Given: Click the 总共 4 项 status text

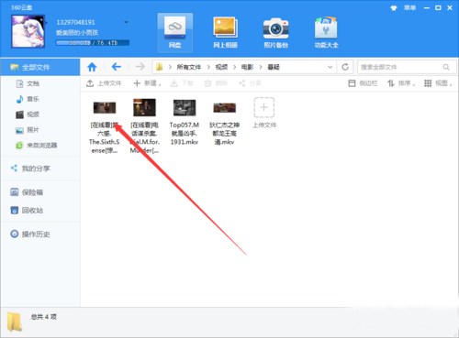Looking at the screenshot, I should (x=44, y=317).
